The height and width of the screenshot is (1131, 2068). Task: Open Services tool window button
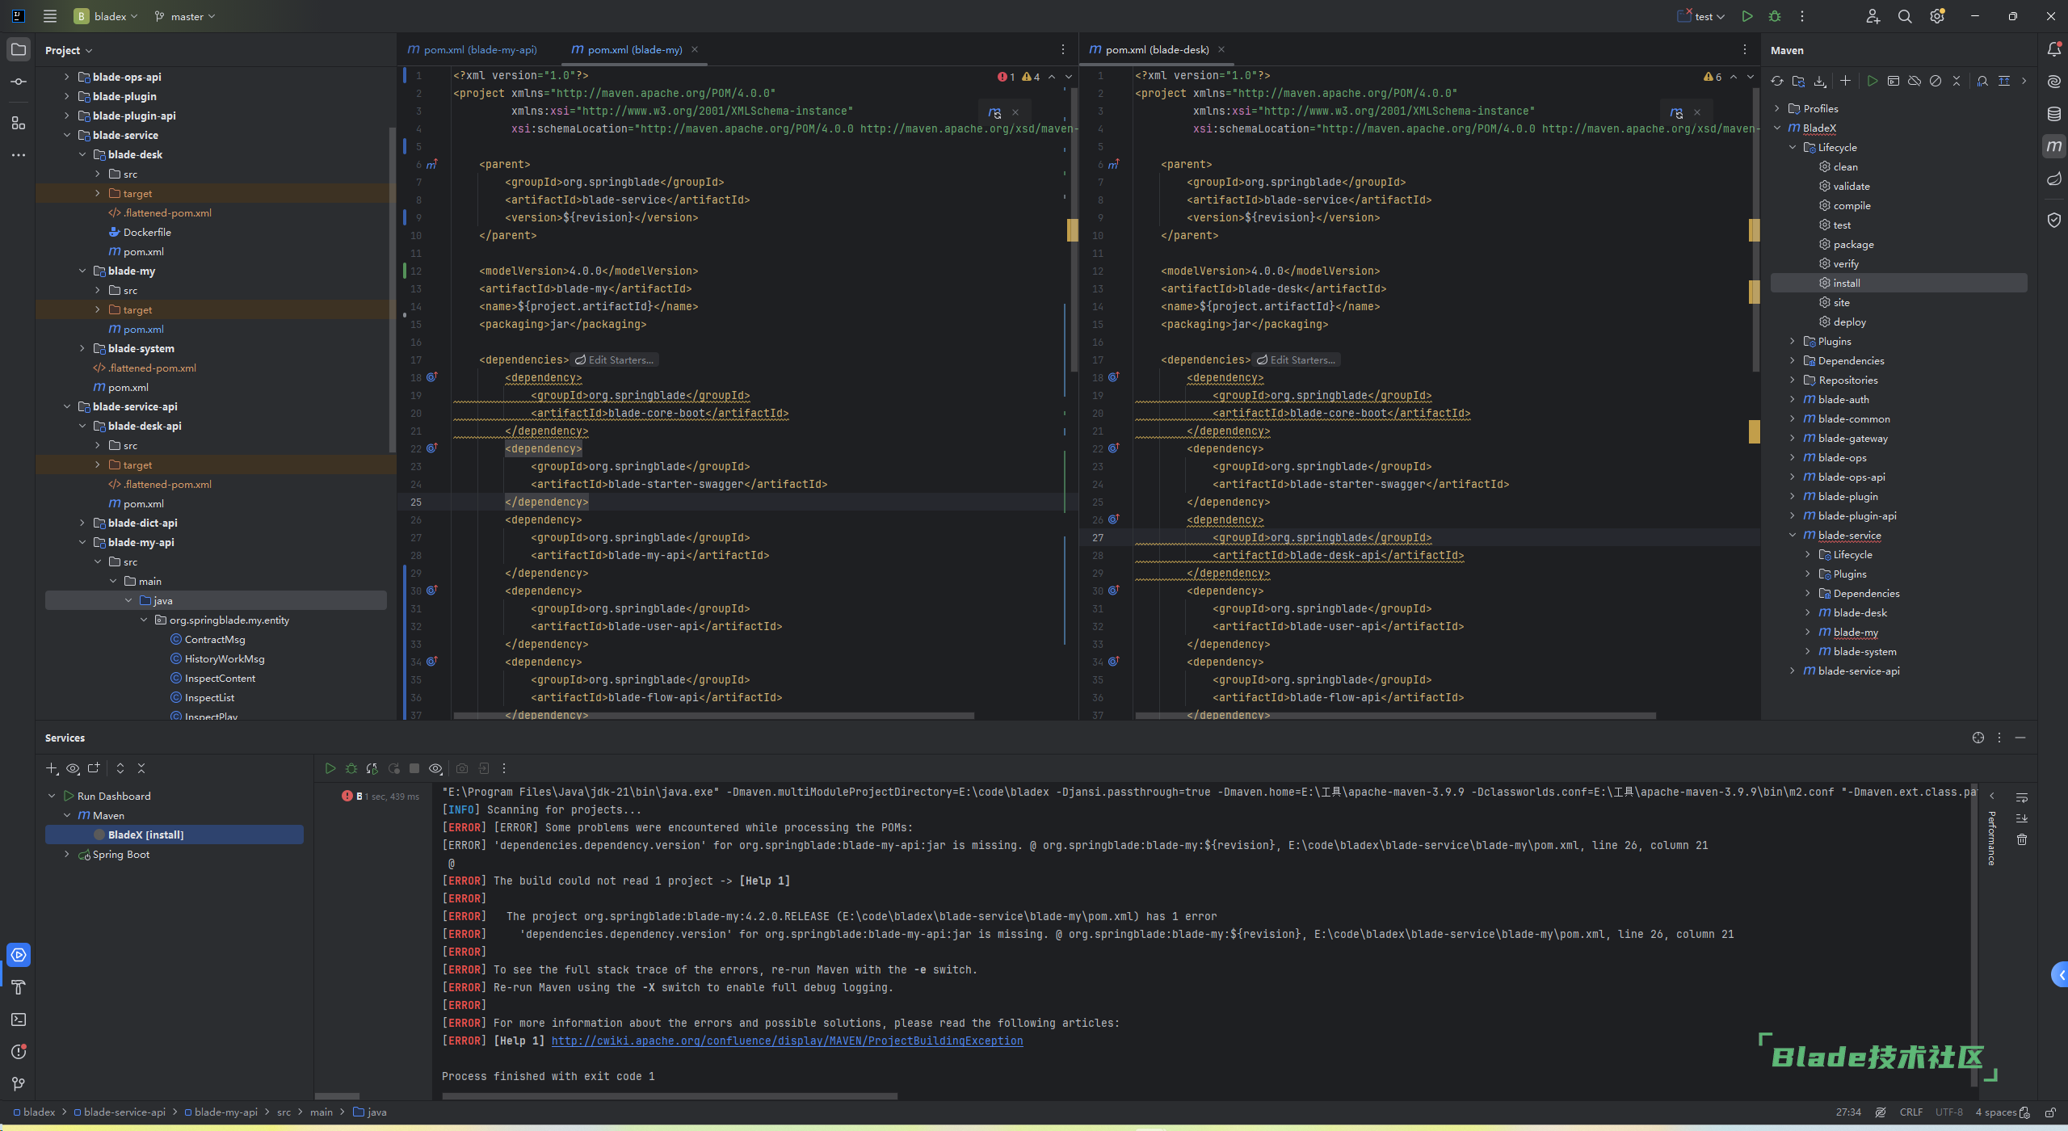click(19, 955)
